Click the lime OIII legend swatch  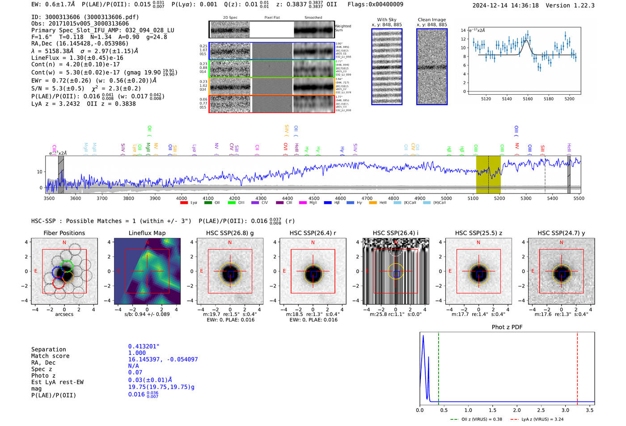(x=232, y=202)
